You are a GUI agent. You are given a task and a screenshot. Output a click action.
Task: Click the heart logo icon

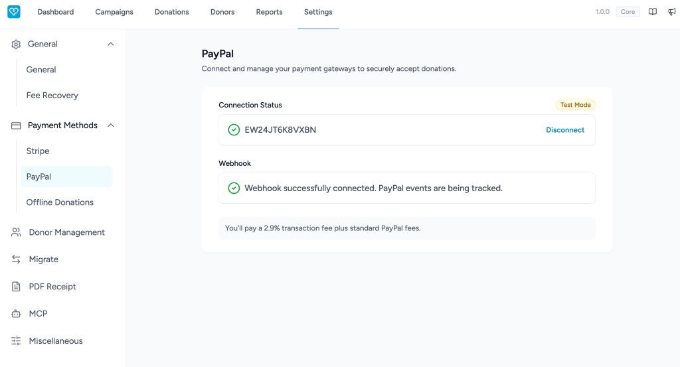coord(14,12)
